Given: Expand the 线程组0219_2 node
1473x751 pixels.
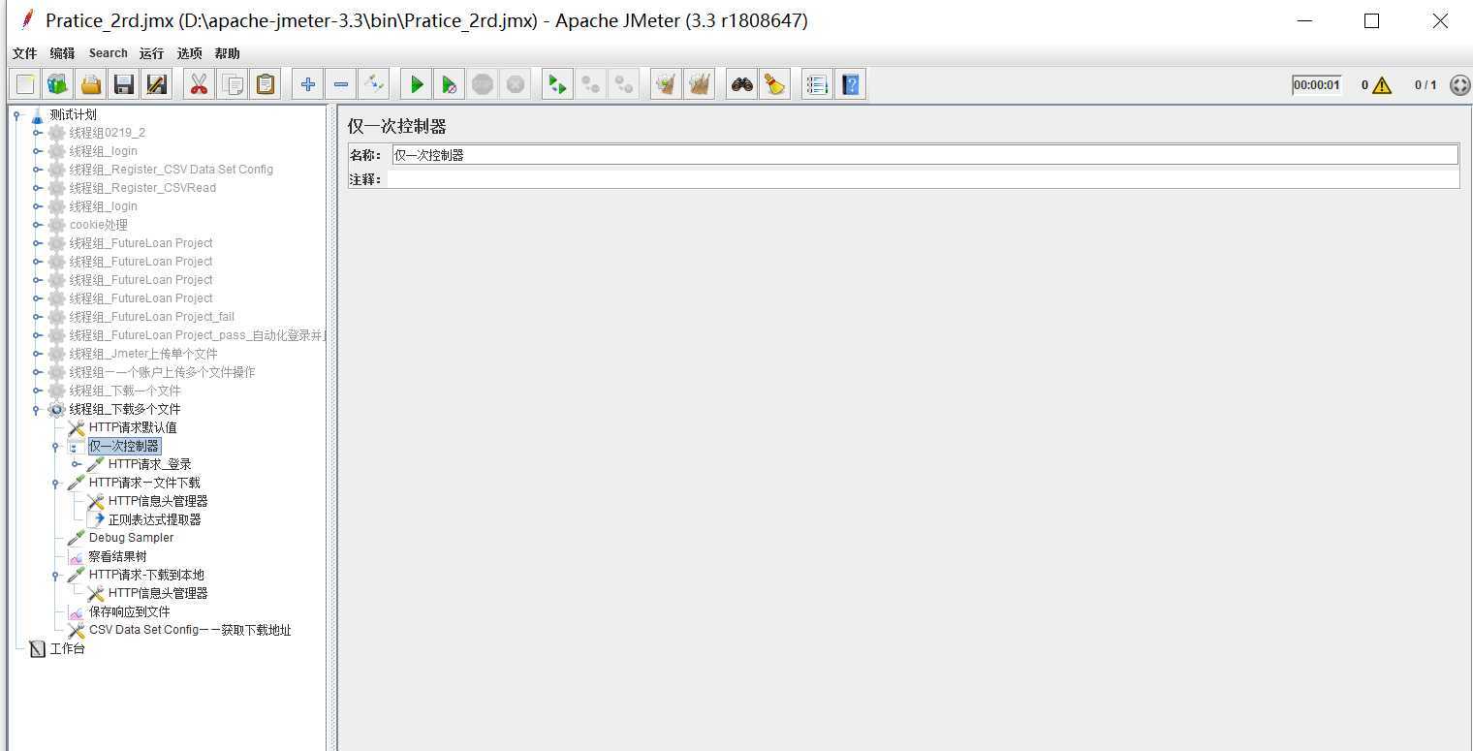Looking at the screenshot, I should click(x=37, y=133).
